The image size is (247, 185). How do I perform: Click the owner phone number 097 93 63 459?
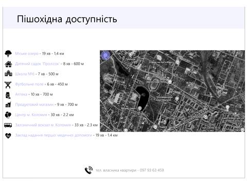click(x=152, y=170)
